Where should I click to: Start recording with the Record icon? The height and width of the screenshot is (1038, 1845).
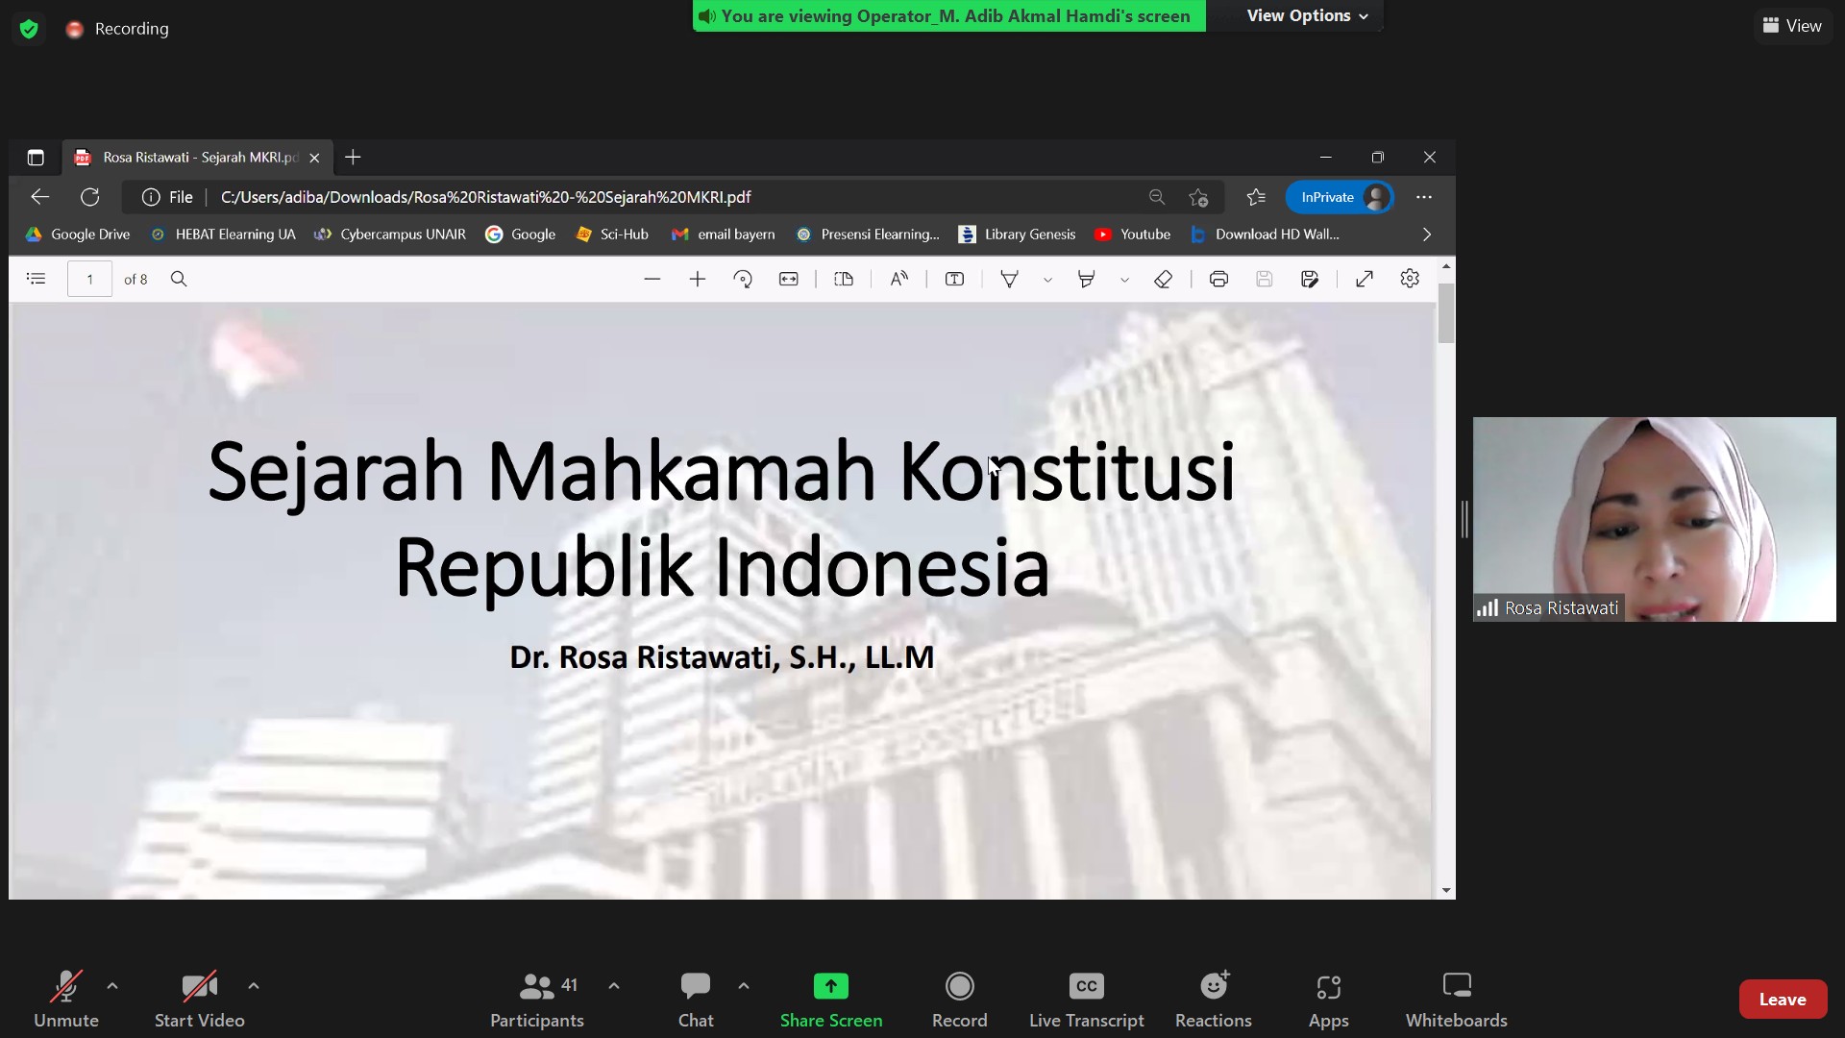pyautogui.click(x=959, y=998)
